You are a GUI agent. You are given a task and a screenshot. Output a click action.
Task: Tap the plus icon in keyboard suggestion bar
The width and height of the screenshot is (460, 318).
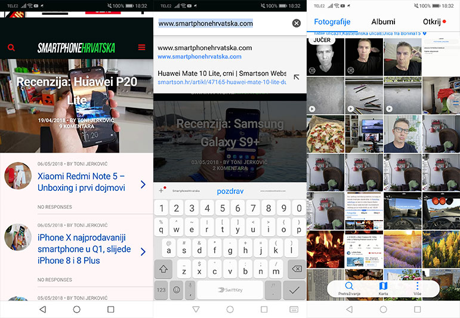(x=161, y=191)
